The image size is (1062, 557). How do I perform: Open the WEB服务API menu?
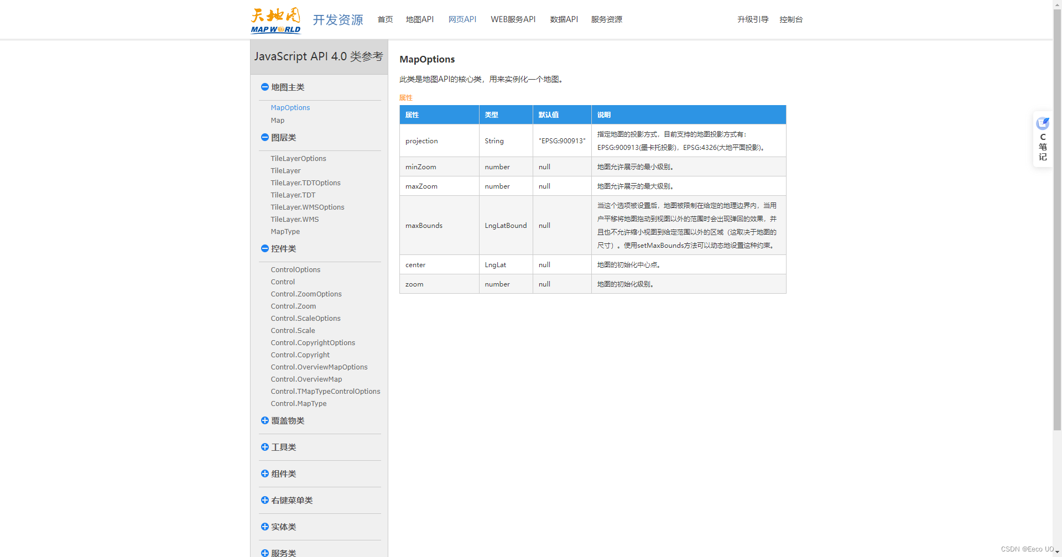click(513, 19)
